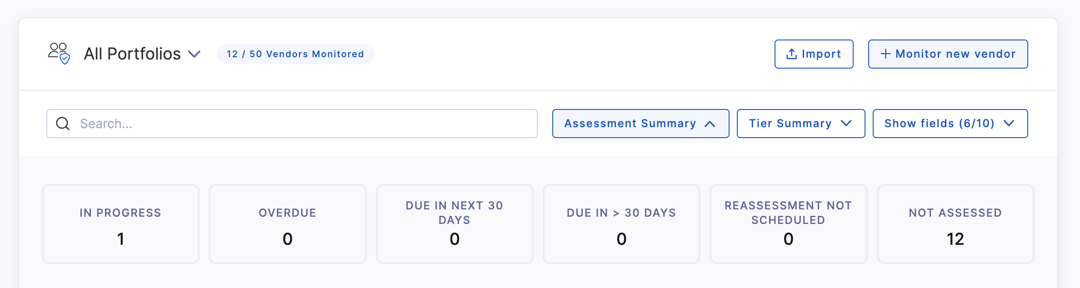1080x288 pixels.
Task: Expand the All Portfolios chevron
Action: point(195,54)
